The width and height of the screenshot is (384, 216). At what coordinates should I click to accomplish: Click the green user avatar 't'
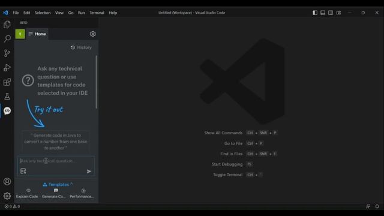coord(20,34)
